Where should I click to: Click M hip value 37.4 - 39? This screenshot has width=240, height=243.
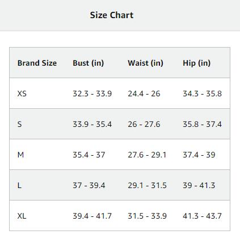[199, 155]
